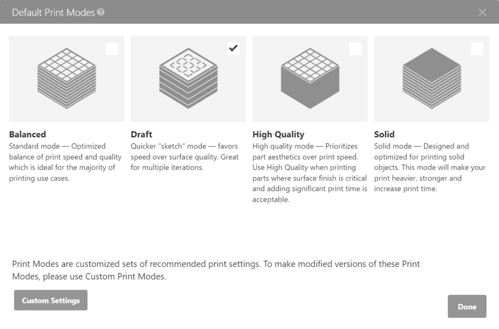Check the Balanced mode checkbox

click(x=112, y=48)
